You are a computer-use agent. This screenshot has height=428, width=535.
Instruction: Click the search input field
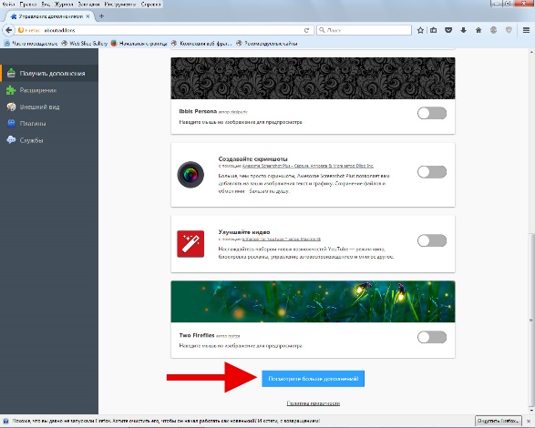pos(364,30)
